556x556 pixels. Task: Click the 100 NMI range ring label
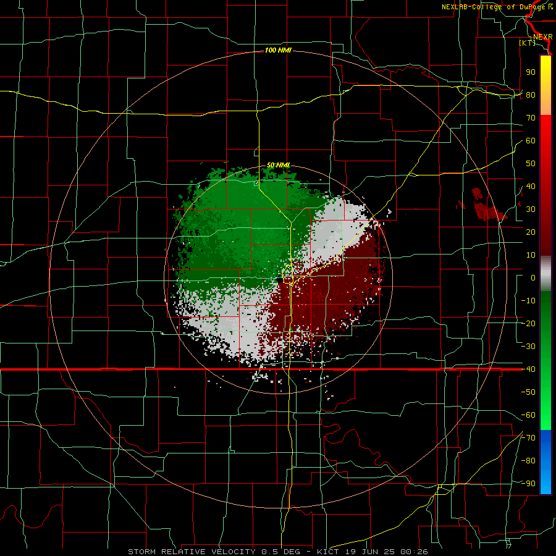click(278, 51)
